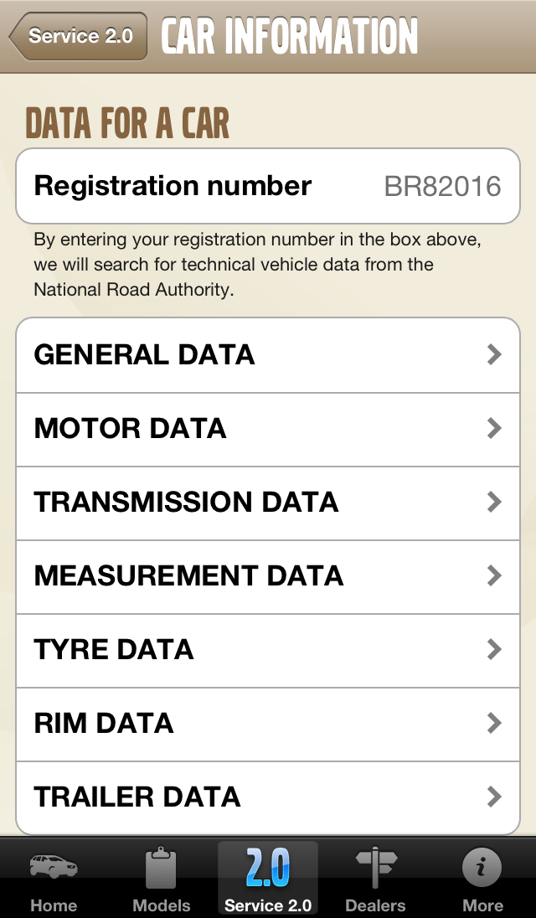Viewport: 536px width, 918px height.
Task: Click the Tyre Data chevron arrow
Action: (494, 650)
